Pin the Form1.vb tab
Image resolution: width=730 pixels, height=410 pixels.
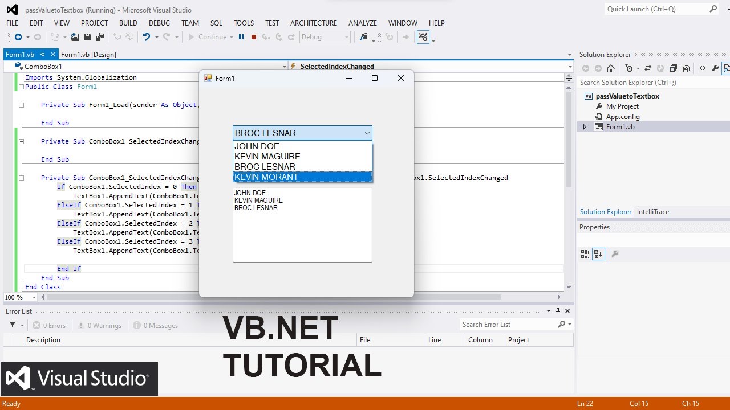click(43, 55)
